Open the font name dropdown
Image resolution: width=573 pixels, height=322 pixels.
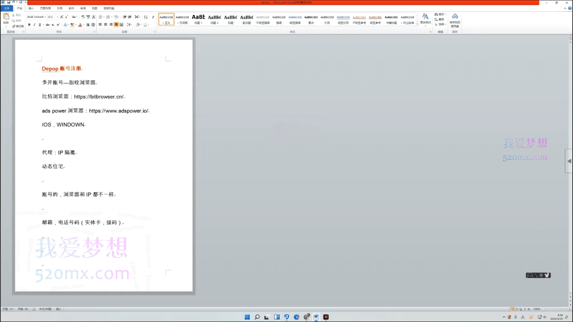[45, 17]
